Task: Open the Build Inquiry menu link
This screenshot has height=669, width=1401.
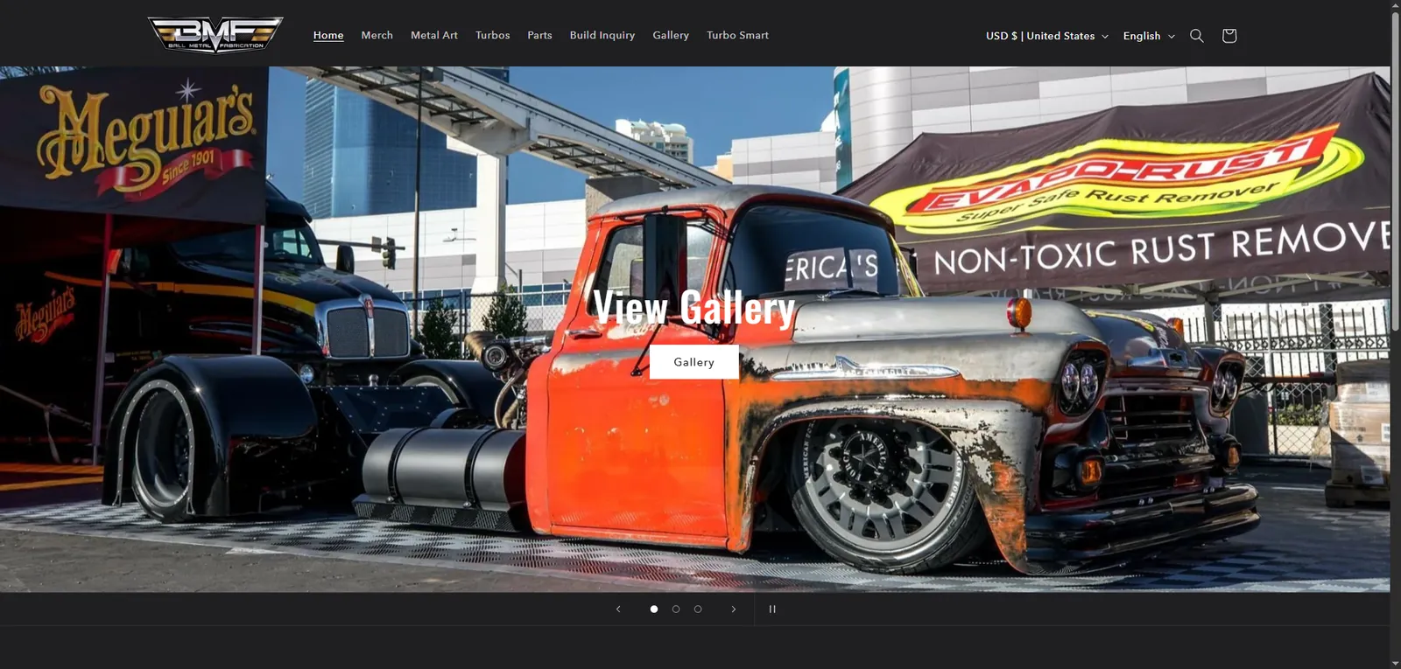Action: point(602,36)
